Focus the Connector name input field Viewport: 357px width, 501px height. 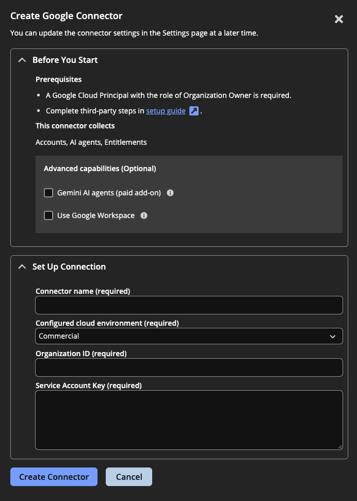coord(189,305)
